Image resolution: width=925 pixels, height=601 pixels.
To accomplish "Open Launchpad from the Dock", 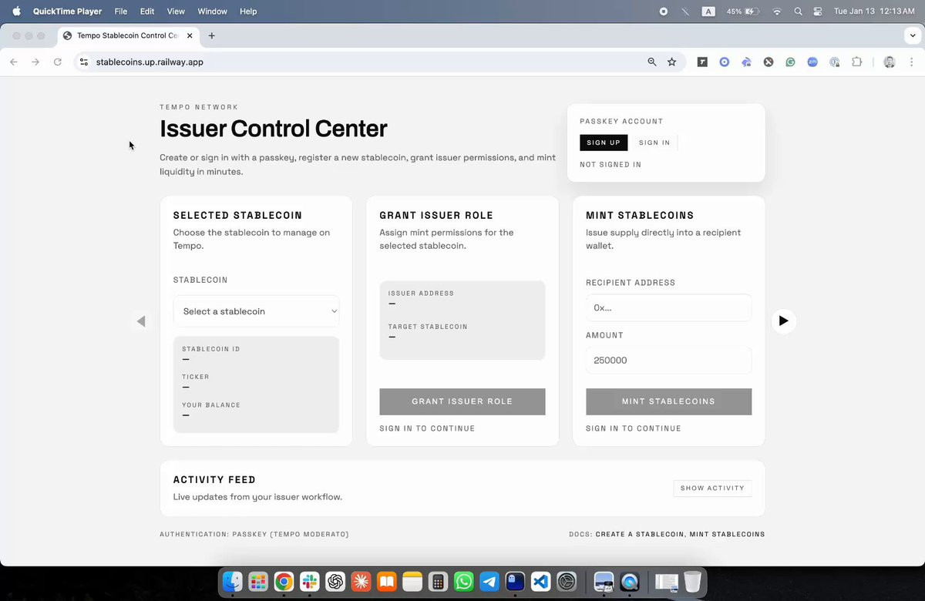I will point(258,582).
